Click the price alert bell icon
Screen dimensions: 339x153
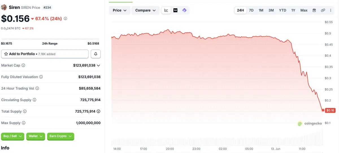pyautogui.click(x=96, y=54)
